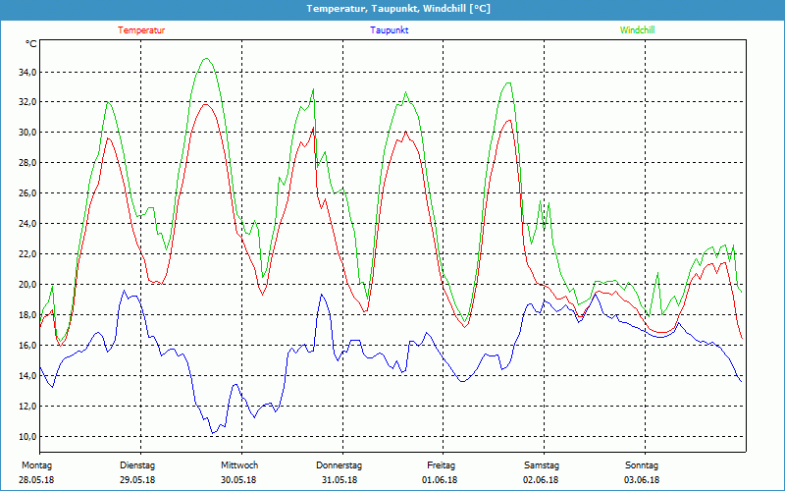
Task: Click the Freitag day label
Action: point(441,465)
